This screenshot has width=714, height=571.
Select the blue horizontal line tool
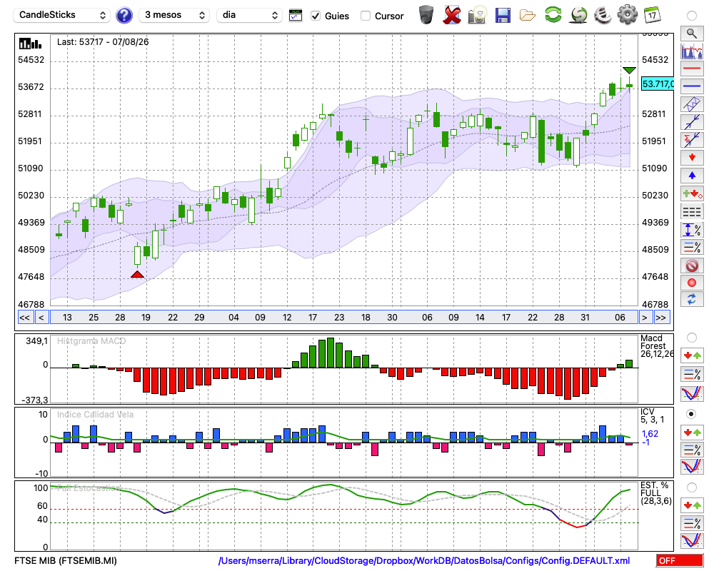coord(692,86)
